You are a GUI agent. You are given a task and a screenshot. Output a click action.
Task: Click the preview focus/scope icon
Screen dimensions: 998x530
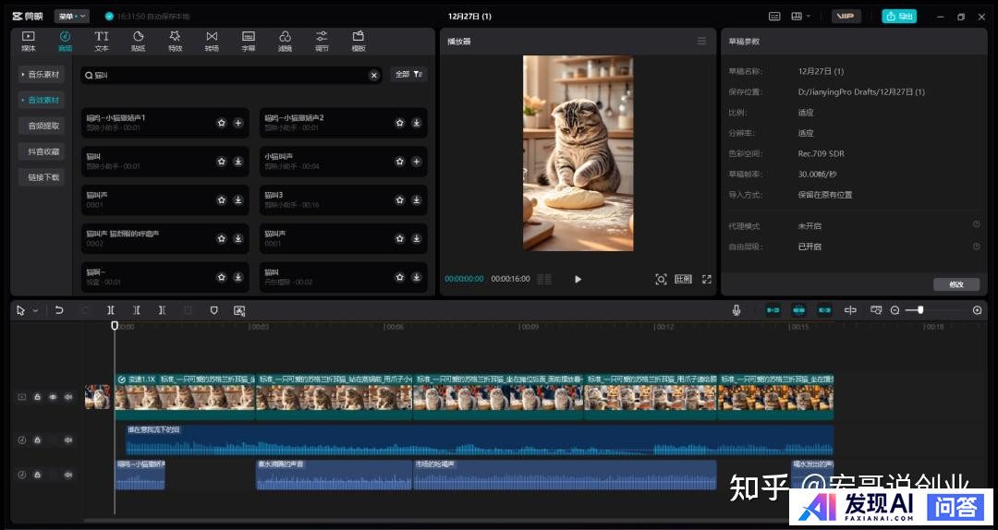click(x=661, y=279)
